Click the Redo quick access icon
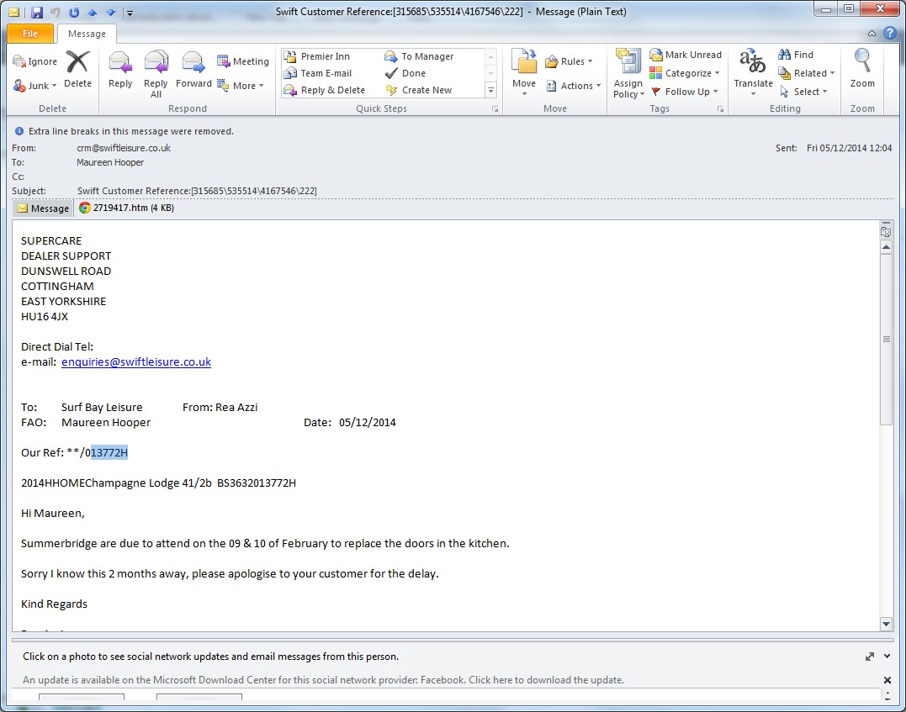 coord(74,12)
